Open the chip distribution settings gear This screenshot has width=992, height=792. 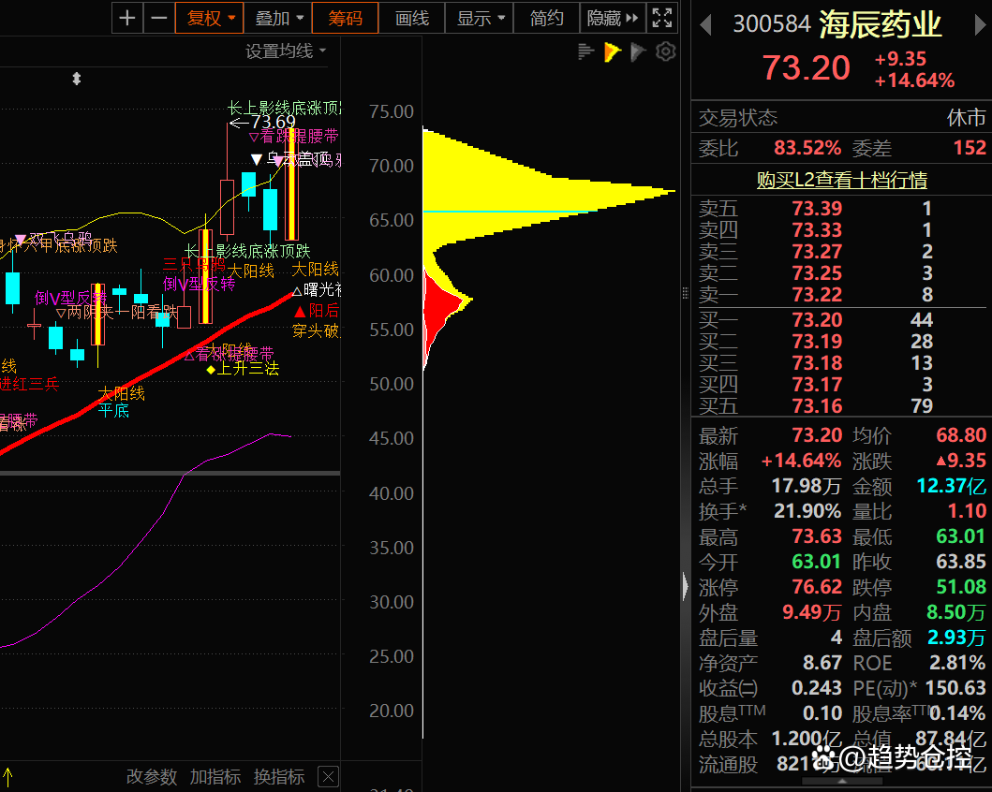tap(665, 51)
